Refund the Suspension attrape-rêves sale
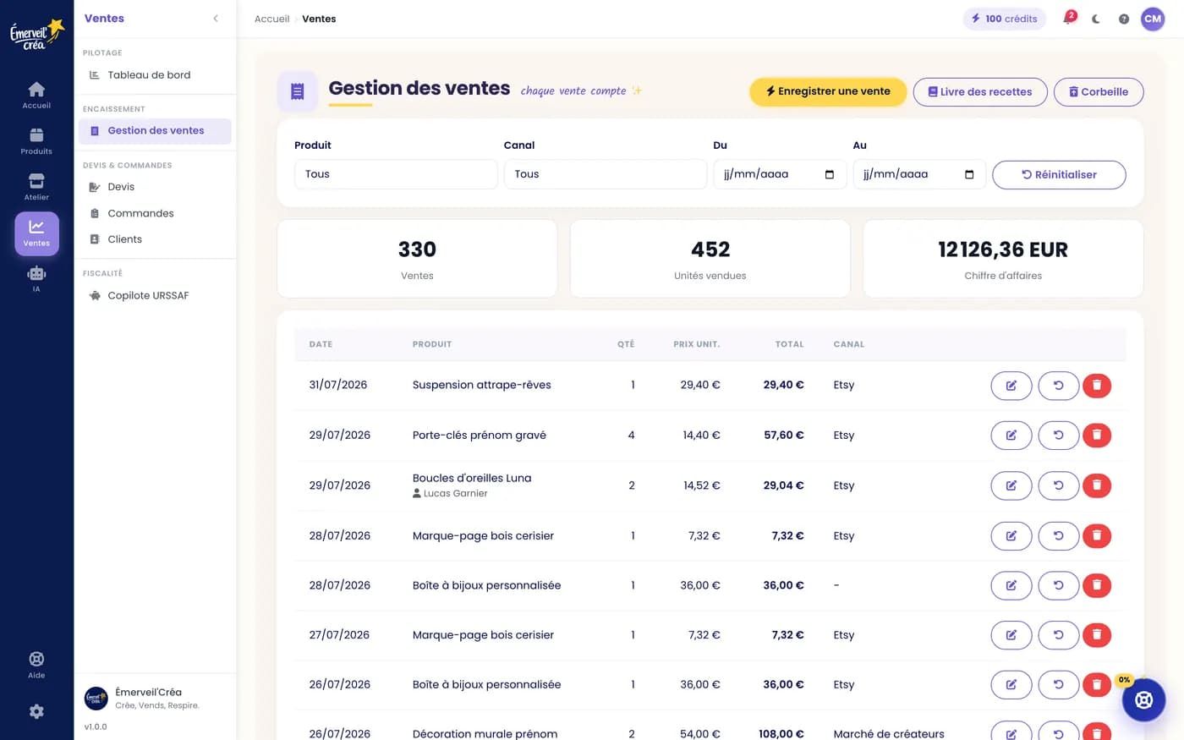This screenshot has height=740, width=1184. coord(1059,386)
